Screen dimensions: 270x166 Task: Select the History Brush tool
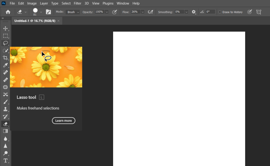click(x=5, y=117)
